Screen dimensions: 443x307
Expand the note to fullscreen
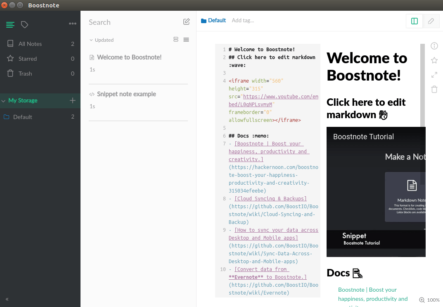(434, 75)
